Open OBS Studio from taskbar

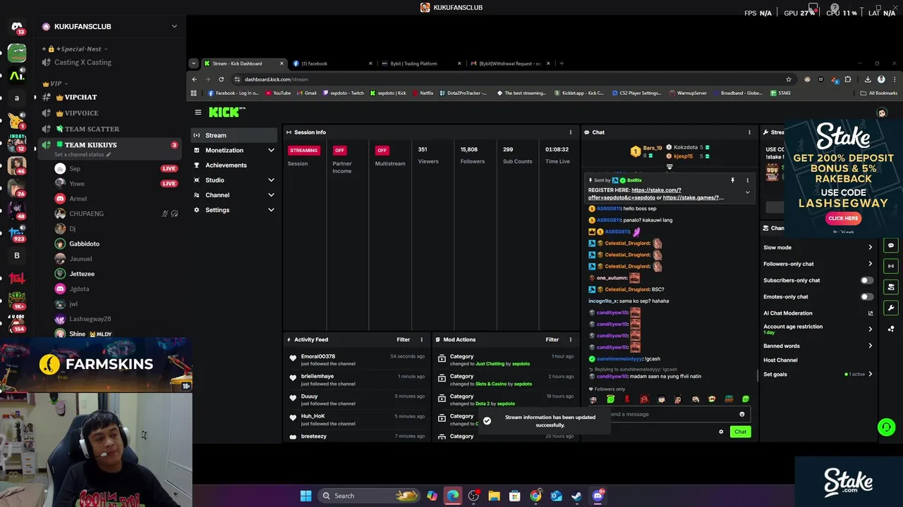click(x=473, y=496)
